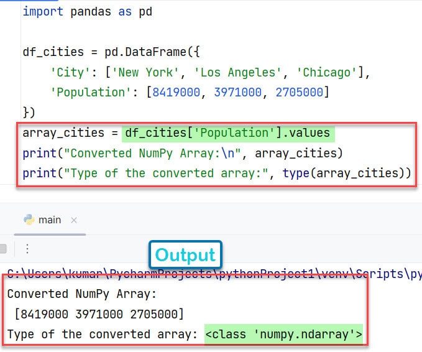Click the number 2705000 in code

coord(300,93)
